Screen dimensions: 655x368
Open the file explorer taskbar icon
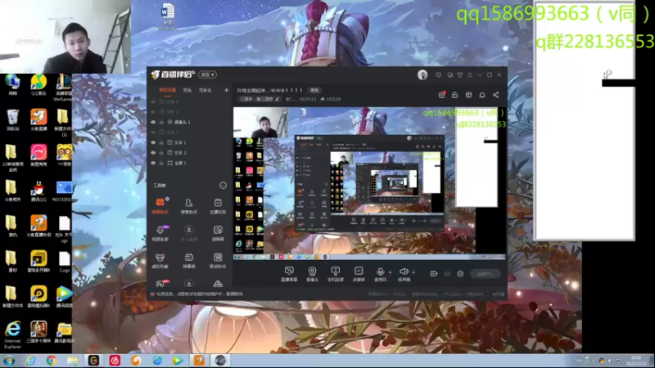point(73,361)
